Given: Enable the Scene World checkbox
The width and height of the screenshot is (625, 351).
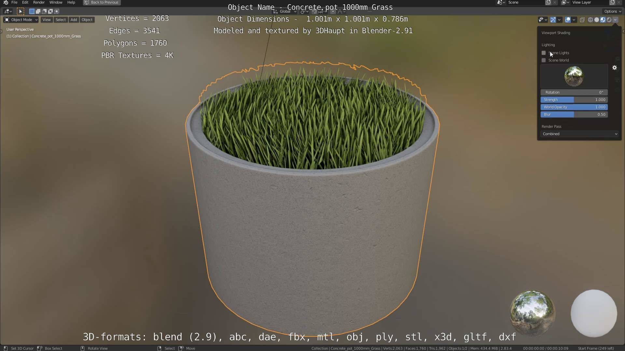Looking at the screenshot, I should click(x=544, y=60).
